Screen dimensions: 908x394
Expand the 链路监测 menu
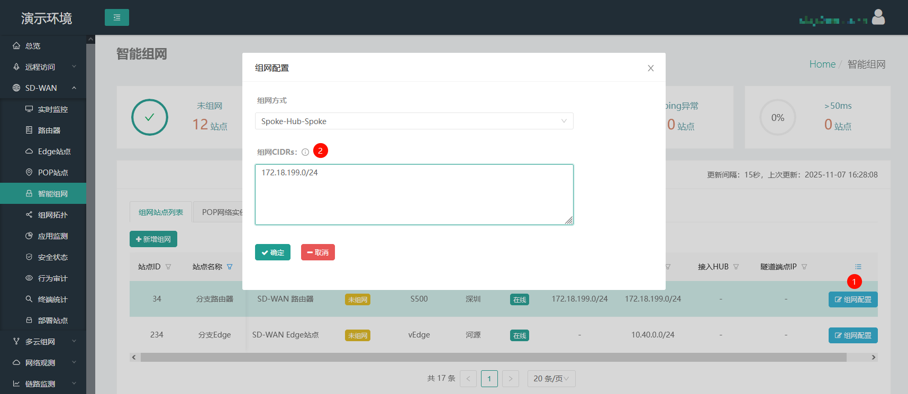click(x=43, y=384)
